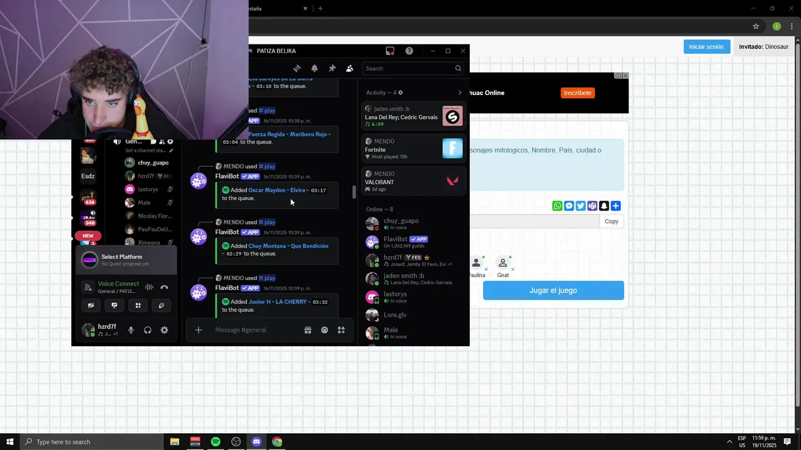Select chuy_guapo in voice channel list

point(149,162)
